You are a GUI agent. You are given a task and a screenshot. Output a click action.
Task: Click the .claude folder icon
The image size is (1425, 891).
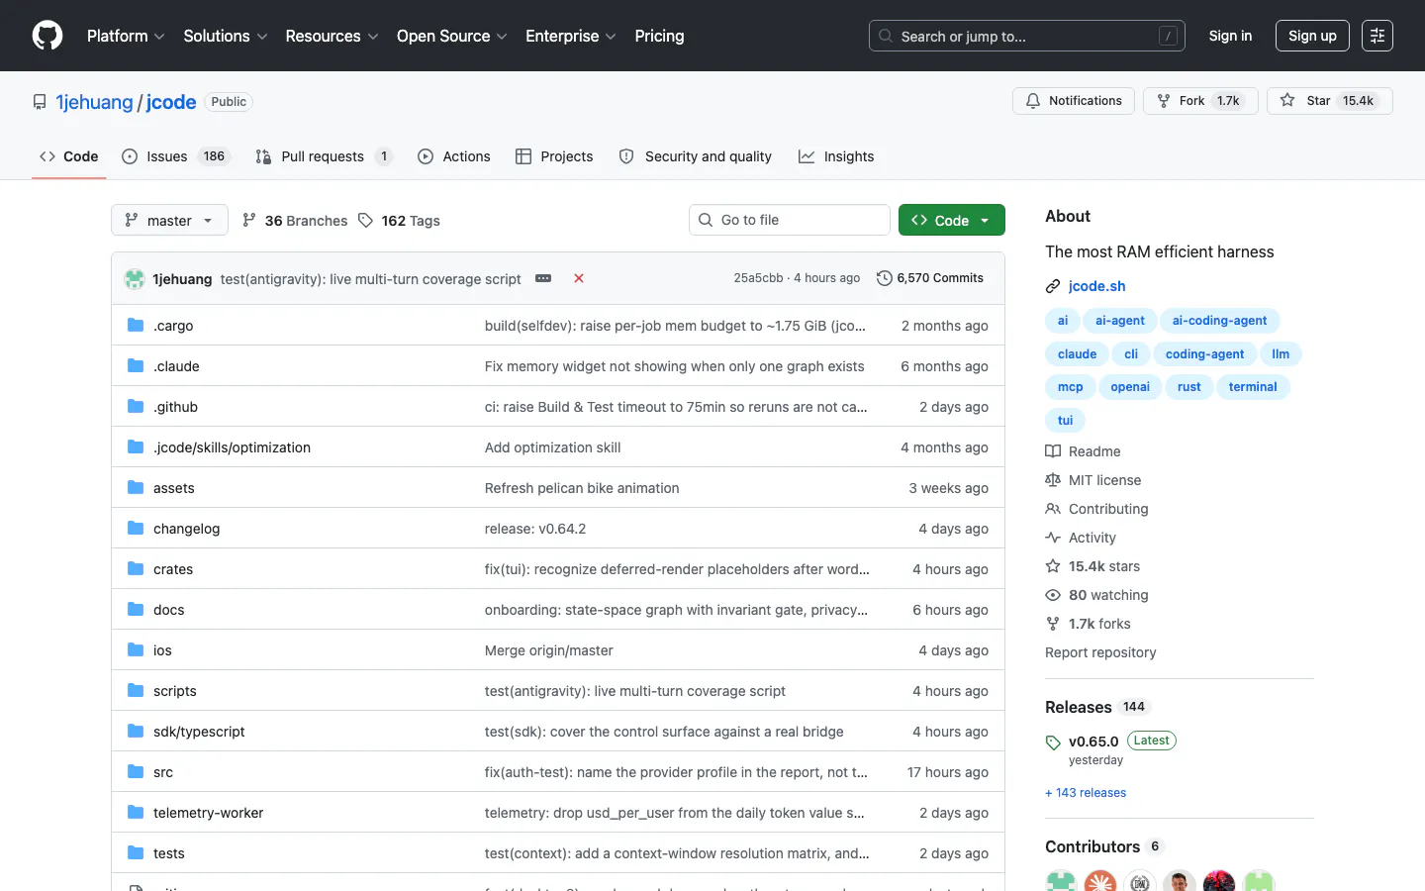pyautogui.click(x=136, y=366)
